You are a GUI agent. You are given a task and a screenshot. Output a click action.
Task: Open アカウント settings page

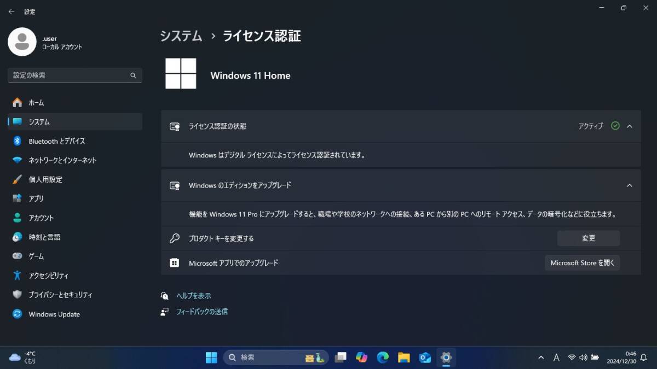pos(75,218)
